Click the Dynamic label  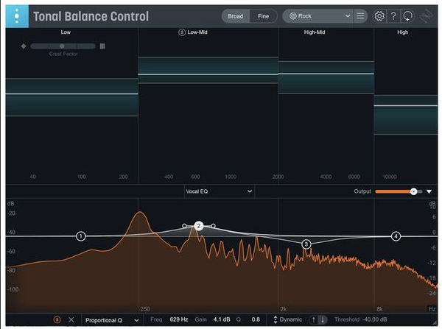pos(291,319)
